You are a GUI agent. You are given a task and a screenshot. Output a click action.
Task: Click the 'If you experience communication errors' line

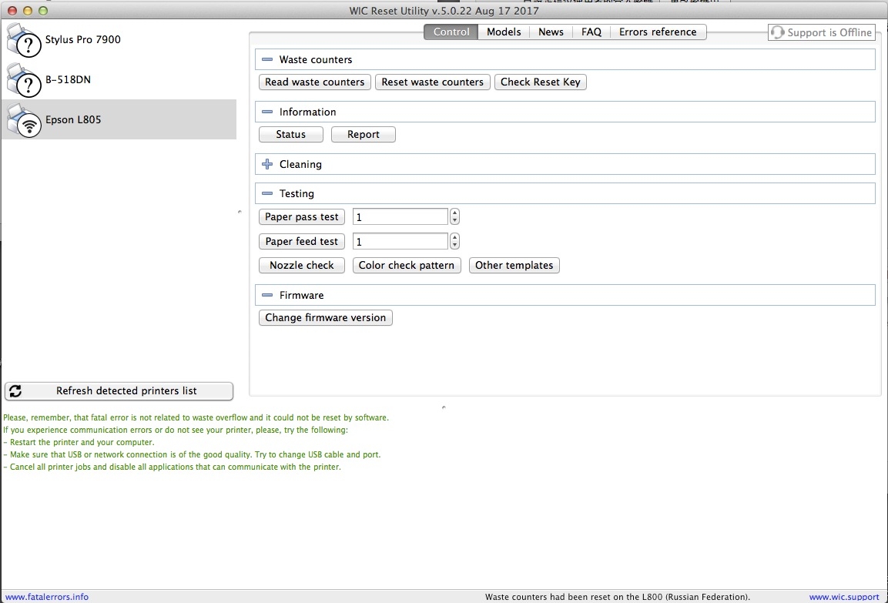(x=176, y=430)
